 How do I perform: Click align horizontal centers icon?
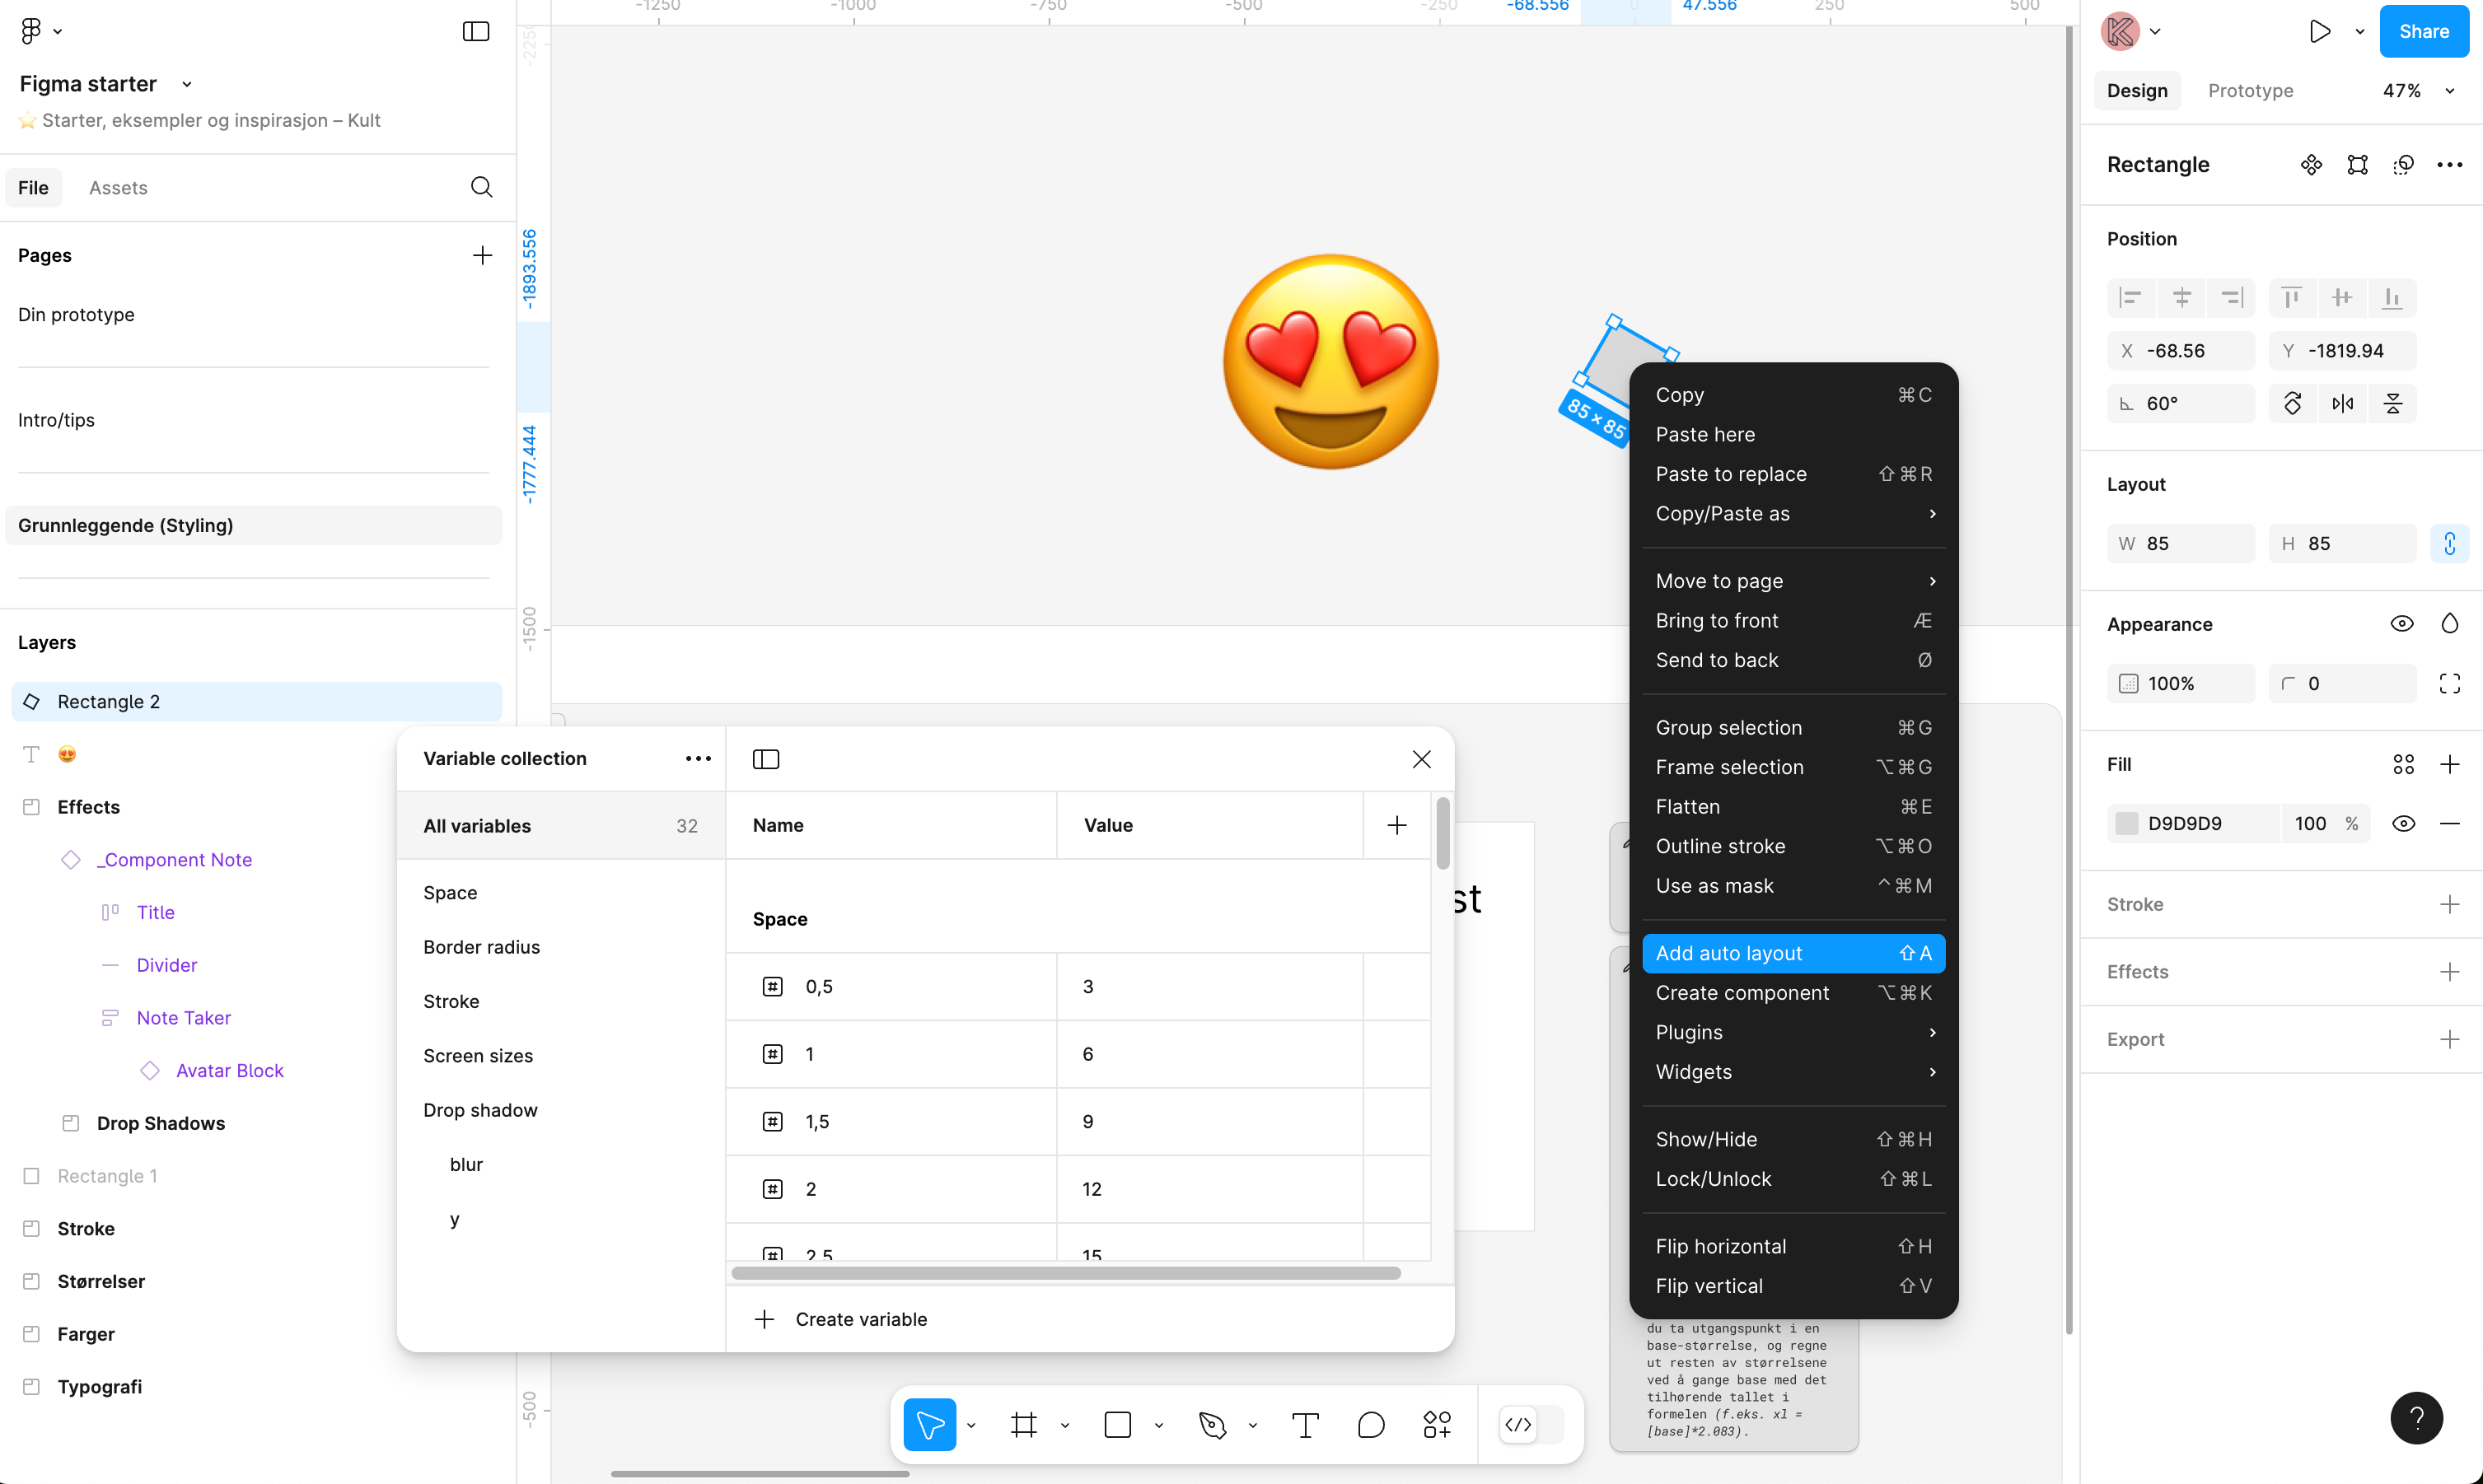pyautogui.click(x=2181, y=297)
